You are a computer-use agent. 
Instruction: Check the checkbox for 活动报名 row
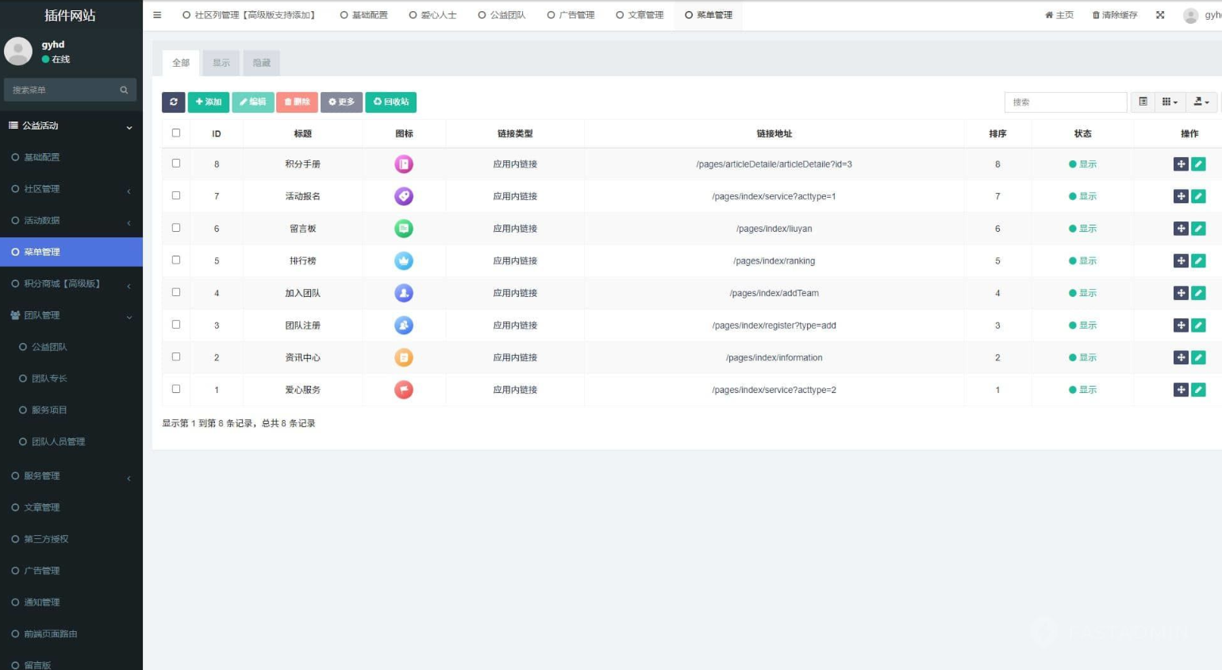(176, 196)
